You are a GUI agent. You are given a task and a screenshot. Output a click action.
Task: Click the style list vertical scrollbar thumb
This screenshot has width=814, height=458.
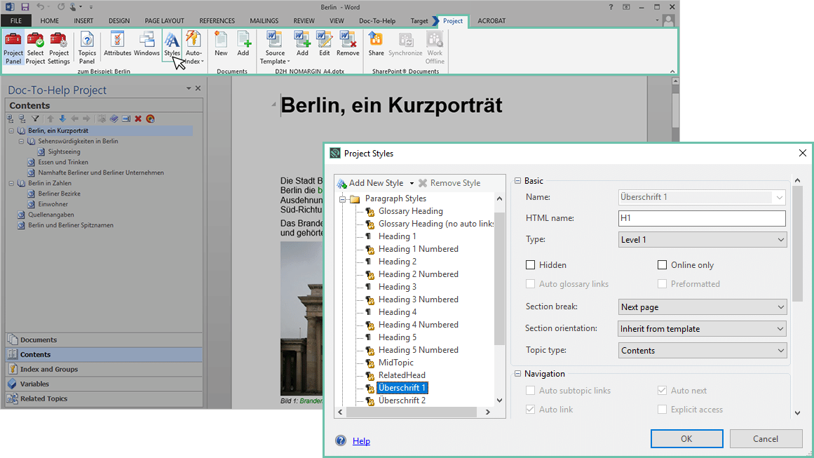(x=499, y=278)
